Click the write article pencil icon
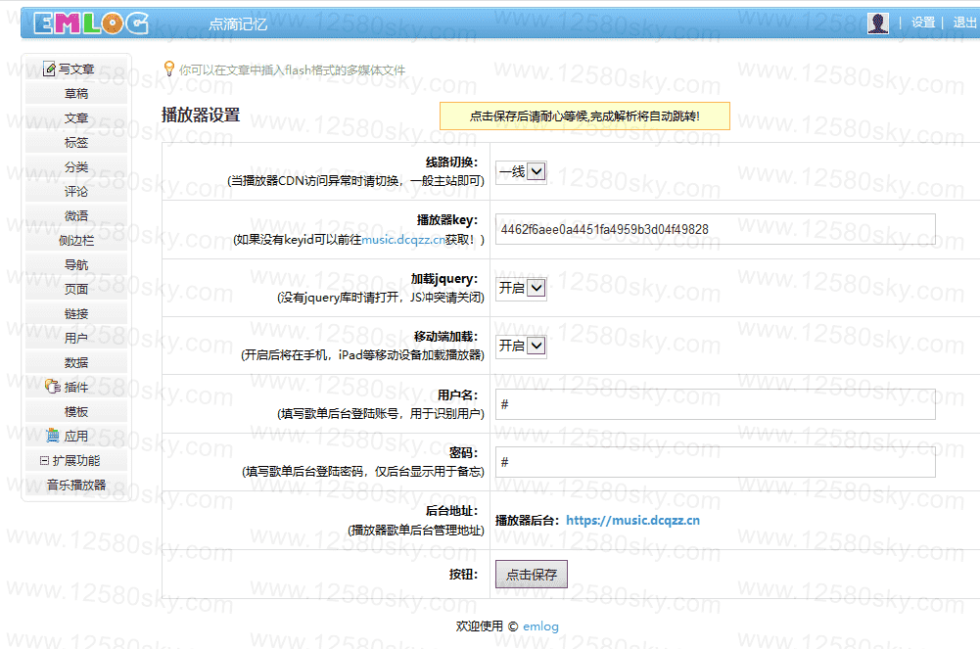The width and height of the screenshot is (980, 649). tap(49, 69)
